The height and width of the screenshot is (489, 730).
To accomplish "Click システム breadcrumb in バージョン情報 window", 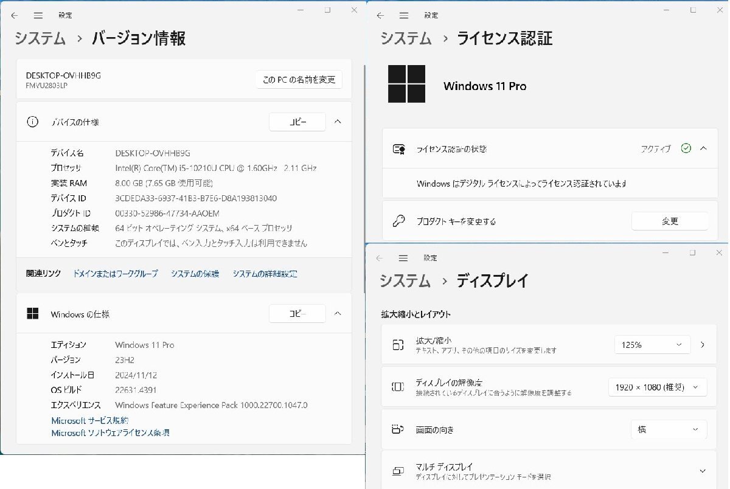I will 40,39.
